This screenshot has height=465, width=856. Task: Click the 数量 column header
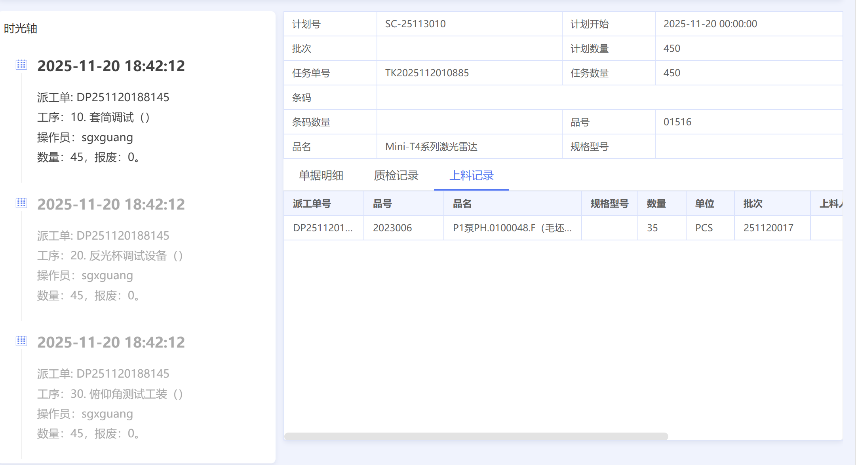656,204
